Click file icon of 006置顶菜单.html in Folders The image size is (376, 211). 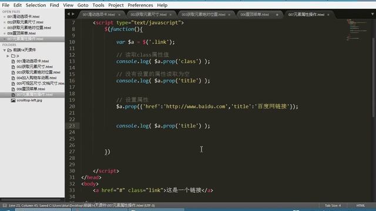13,89
